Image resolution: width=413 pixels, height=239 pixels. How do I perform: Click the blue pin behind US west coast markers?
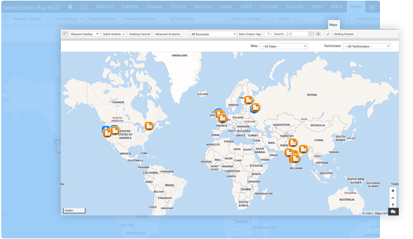(x=105, y=128)
